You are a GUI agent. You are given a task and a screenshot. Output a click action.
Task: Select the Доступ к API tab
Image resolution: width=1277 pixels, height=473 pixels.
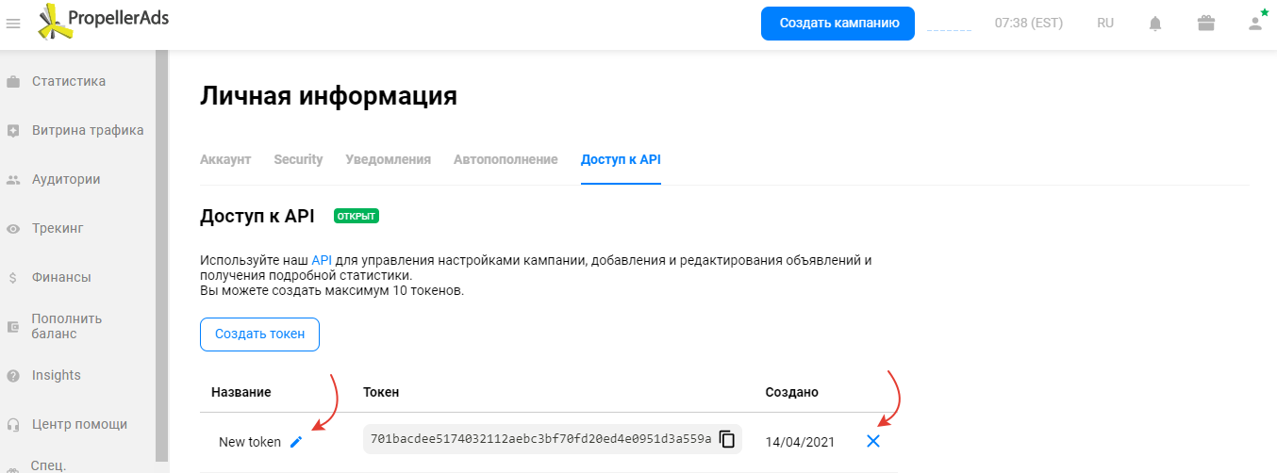[621, 159]
